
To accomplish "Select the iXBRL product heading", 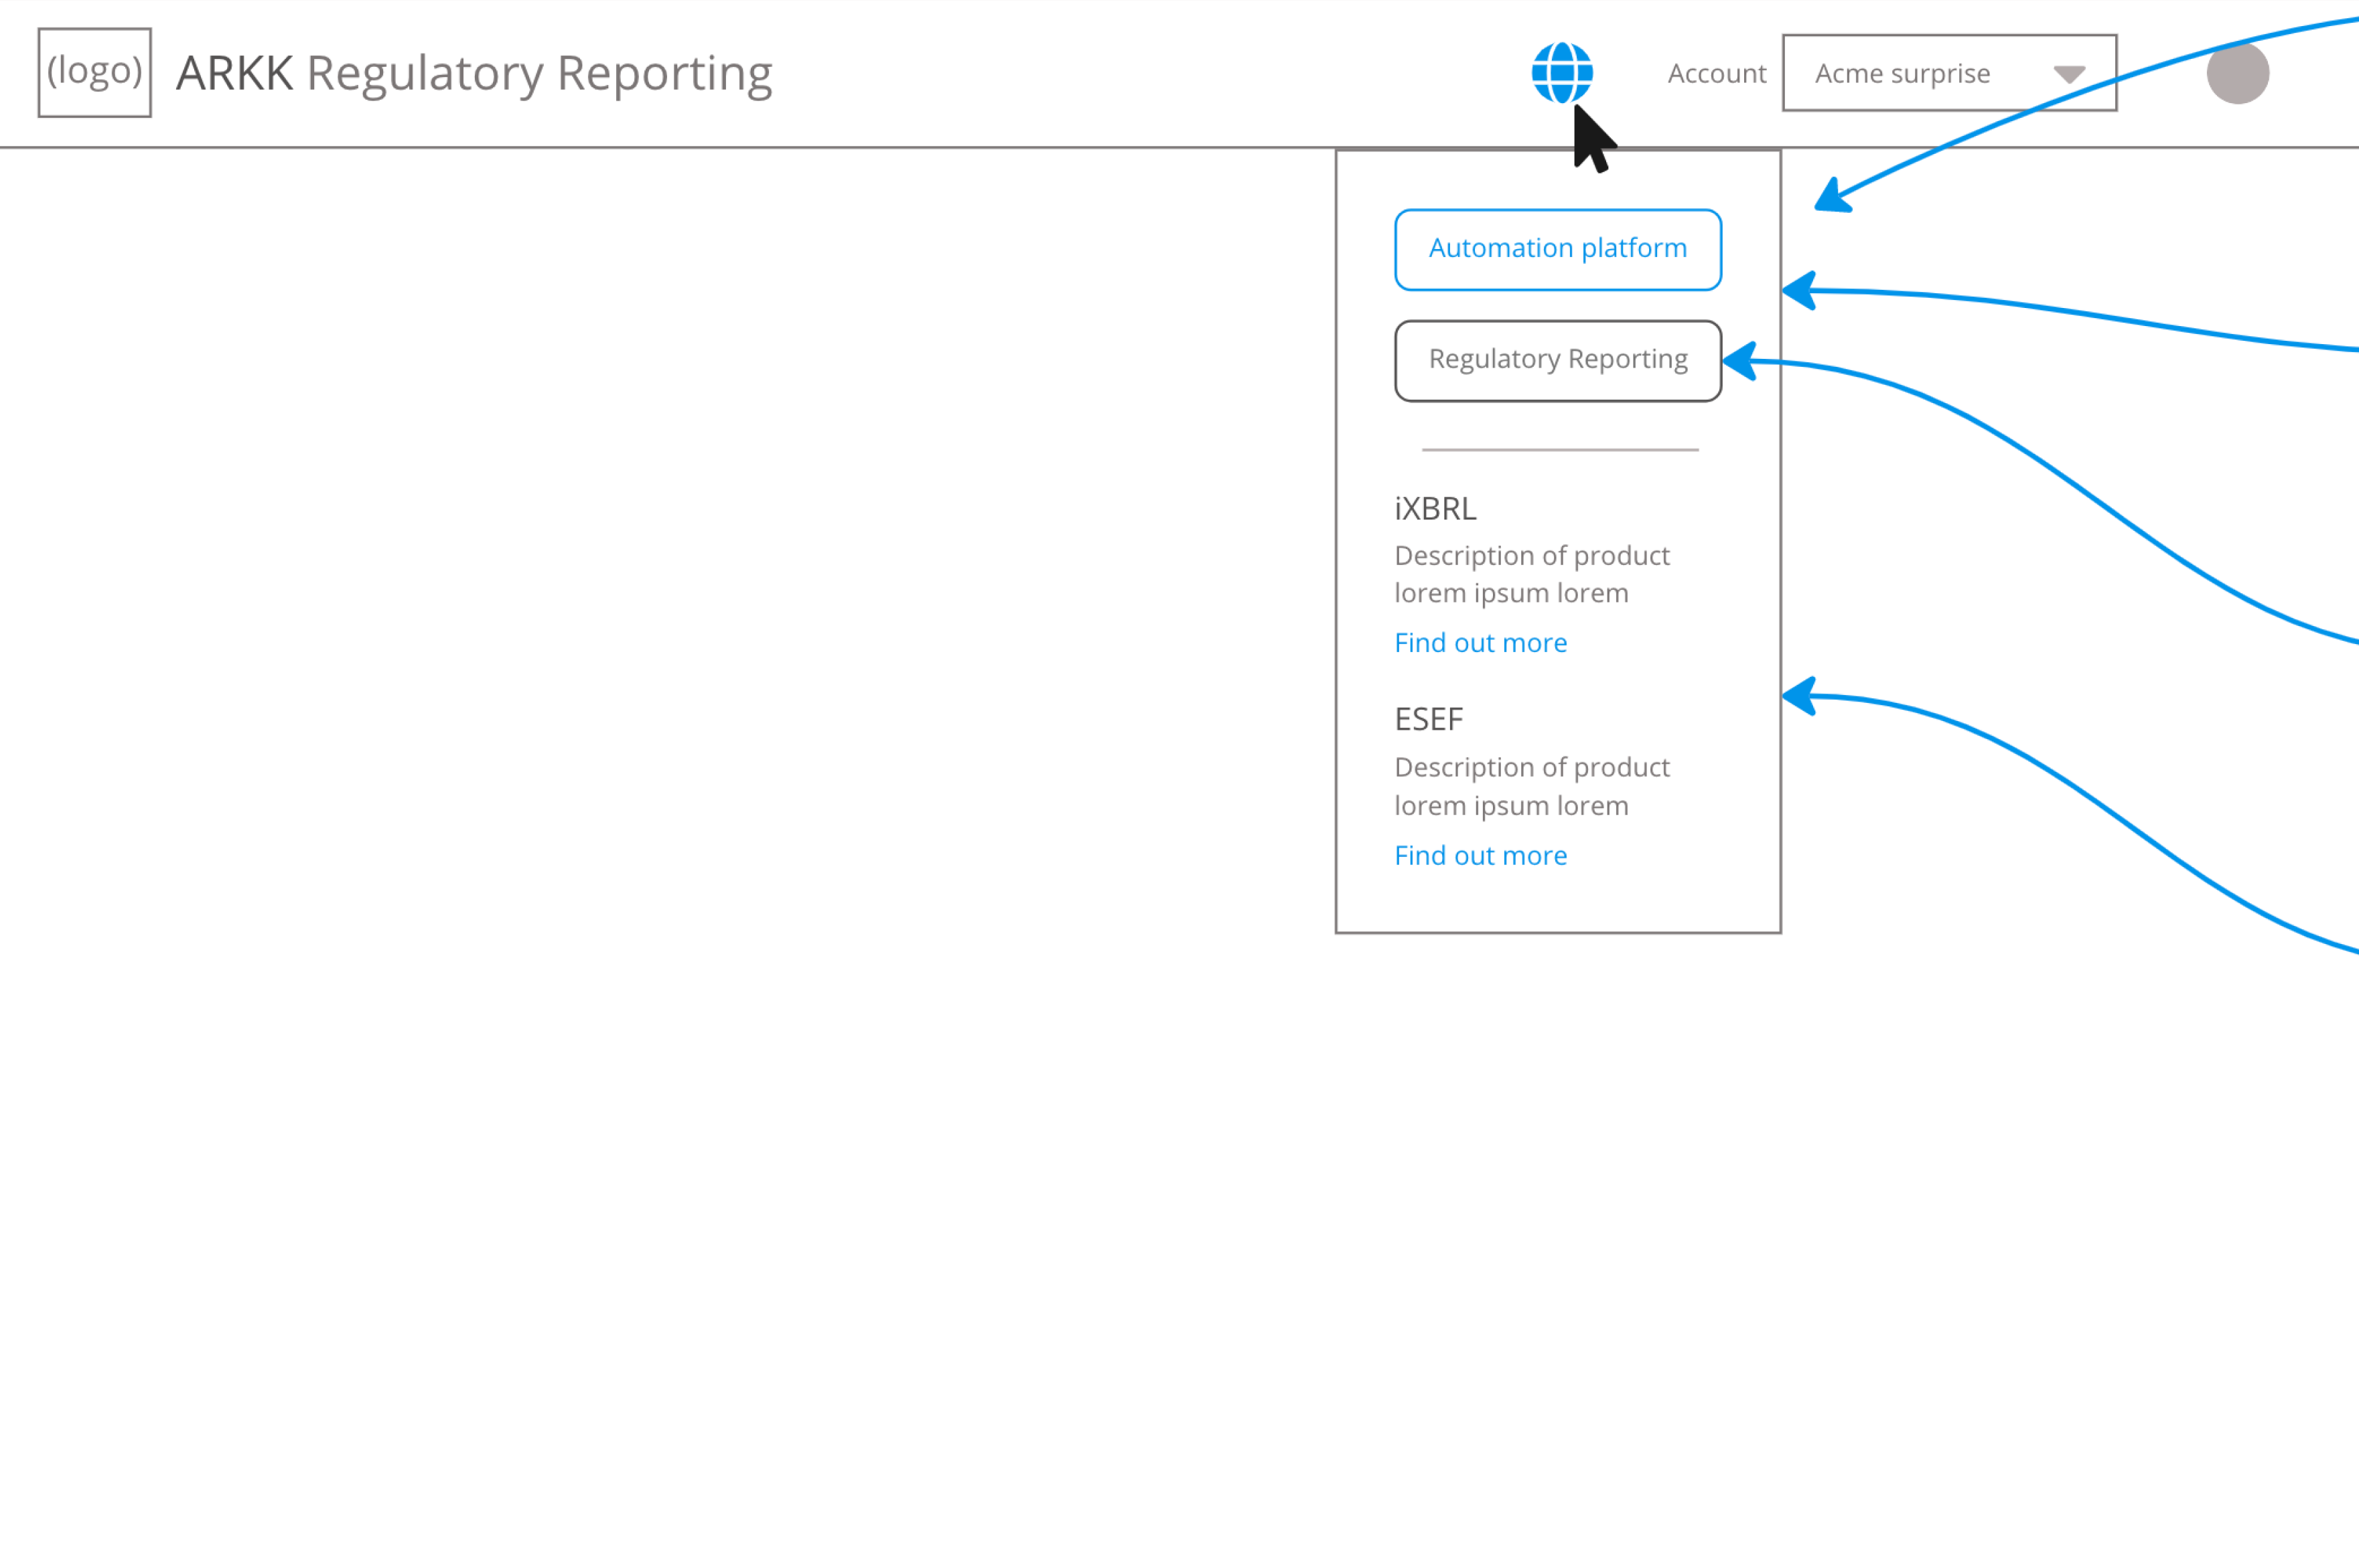I will [x=1435, y=509].
